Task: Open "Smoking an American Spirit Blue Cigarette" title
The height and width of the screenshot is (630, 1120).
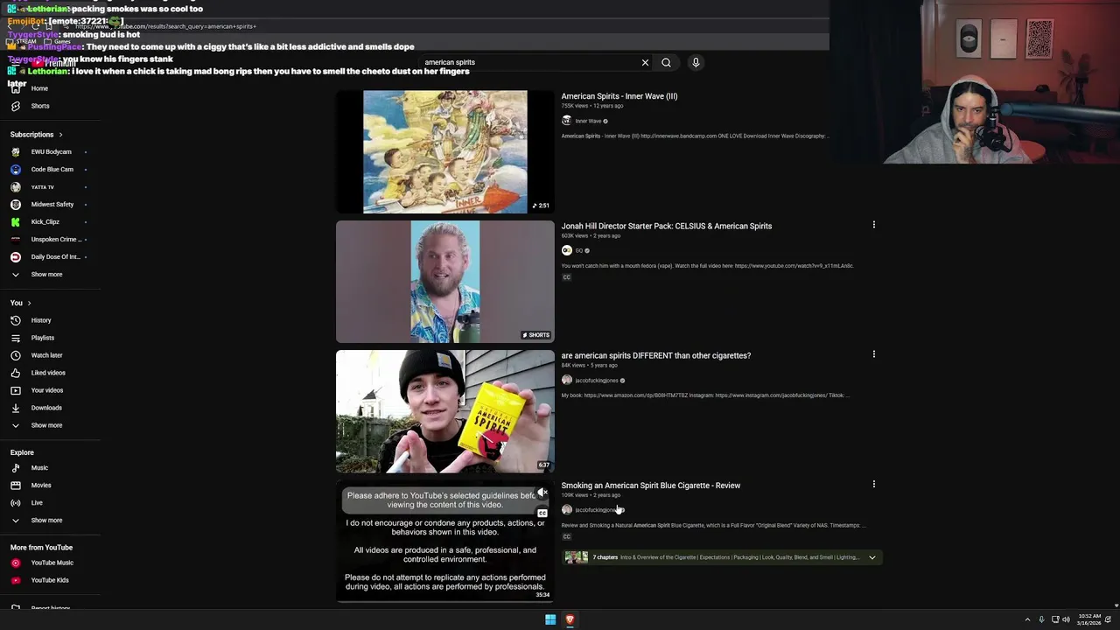Action: (650, 486)
